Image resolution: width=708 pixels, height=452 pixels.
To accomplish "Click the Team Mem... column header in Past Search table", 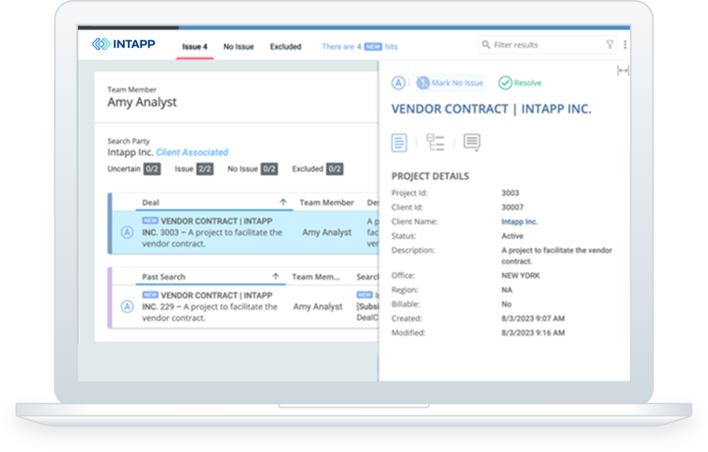I will click(315, 277).
